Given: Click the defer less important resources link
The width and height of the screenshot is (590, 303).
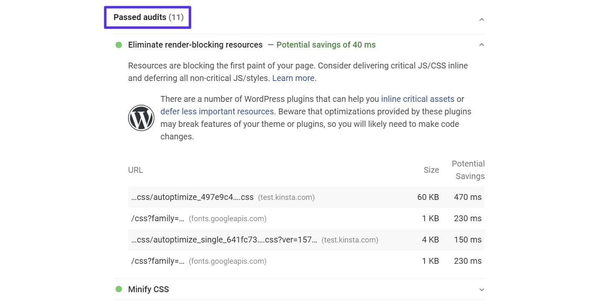Looking at the screenshot, I should (217, 111).
